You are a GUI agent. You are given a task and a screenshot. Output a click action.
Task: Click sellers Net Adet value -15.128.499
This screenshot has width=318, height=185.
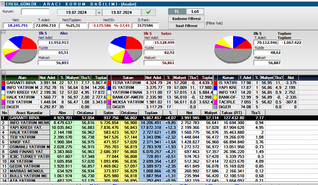(159, 43)
